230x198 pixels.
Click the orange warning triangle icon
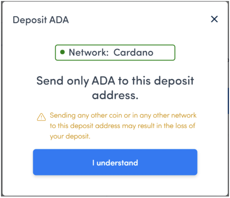point(41,117)
